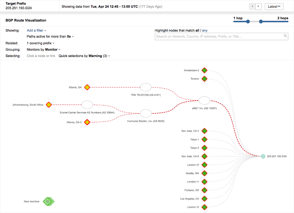This screenshot has width=294, height=213.
Task: Expand the 1 covering prefix dropdown
Action: tap(41, 43)
